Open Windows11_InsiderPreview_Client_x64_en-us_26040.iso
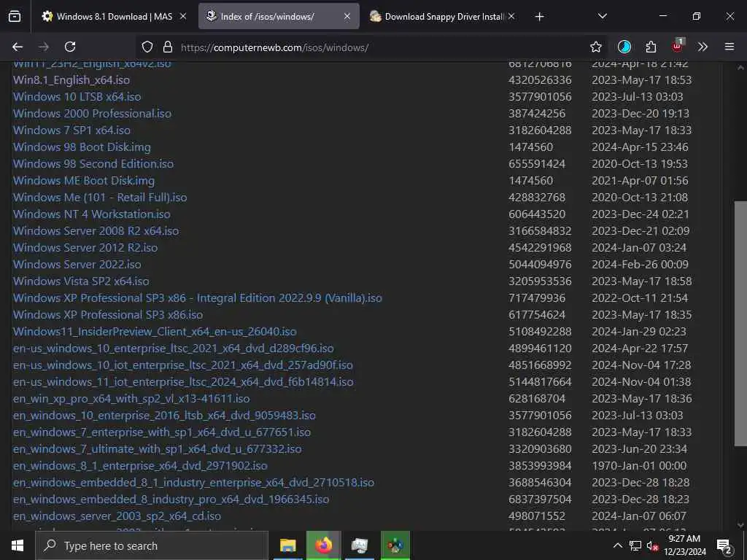747x560 pixels. point(155,332)
